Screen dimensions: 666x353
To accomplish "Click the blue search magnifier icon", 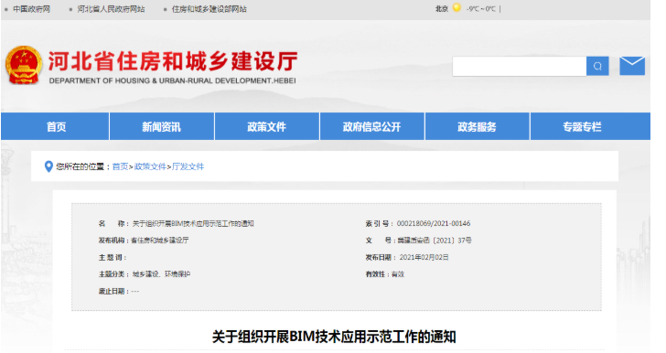I will pyautogui.click(x=597, y=66).
